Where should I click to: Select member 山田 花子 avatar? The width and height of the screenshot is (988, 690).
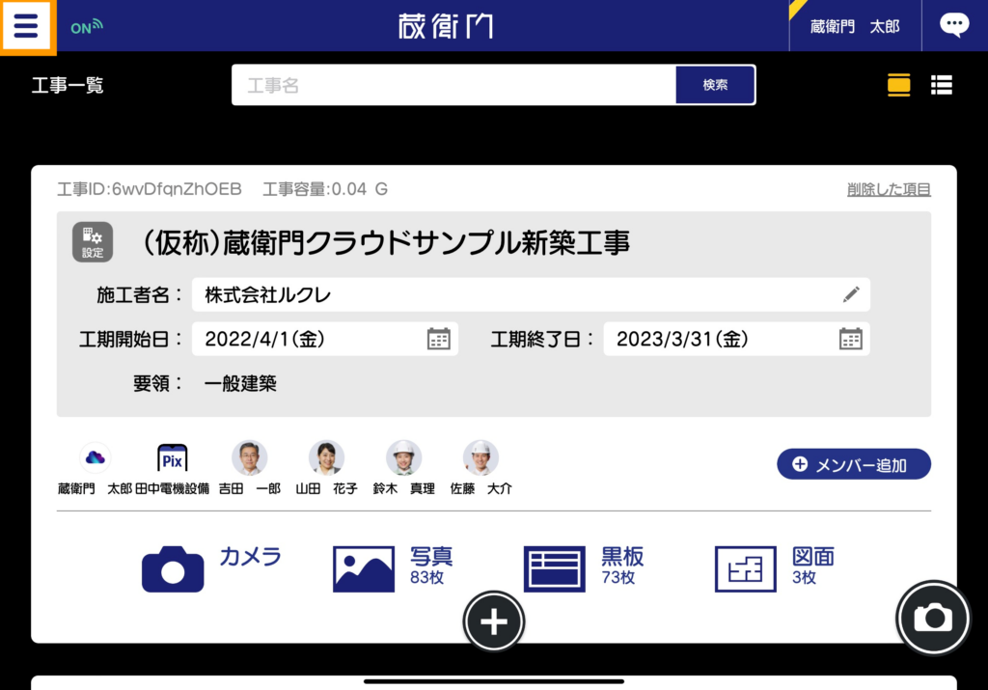326,457
